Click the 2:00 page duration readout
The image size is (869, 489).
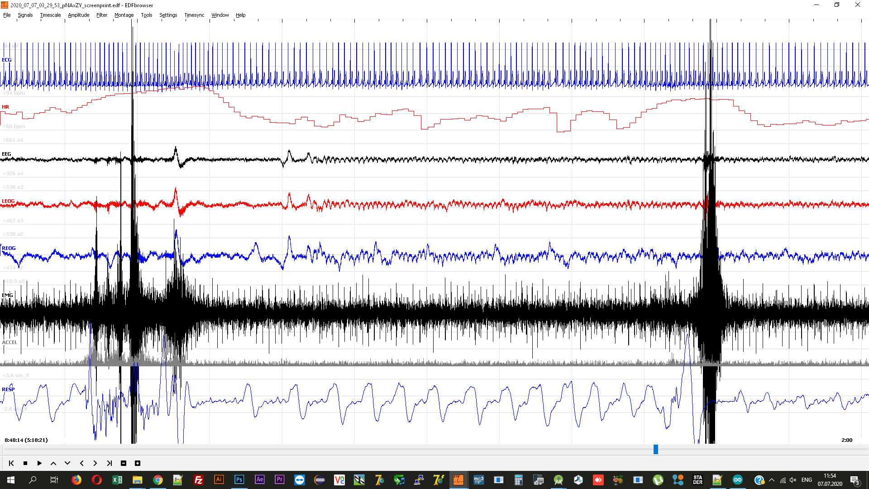(847, 440)
